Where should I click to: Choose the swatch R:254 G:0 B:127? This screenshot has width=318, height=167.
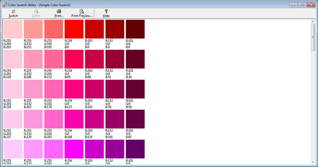point(74,89)
